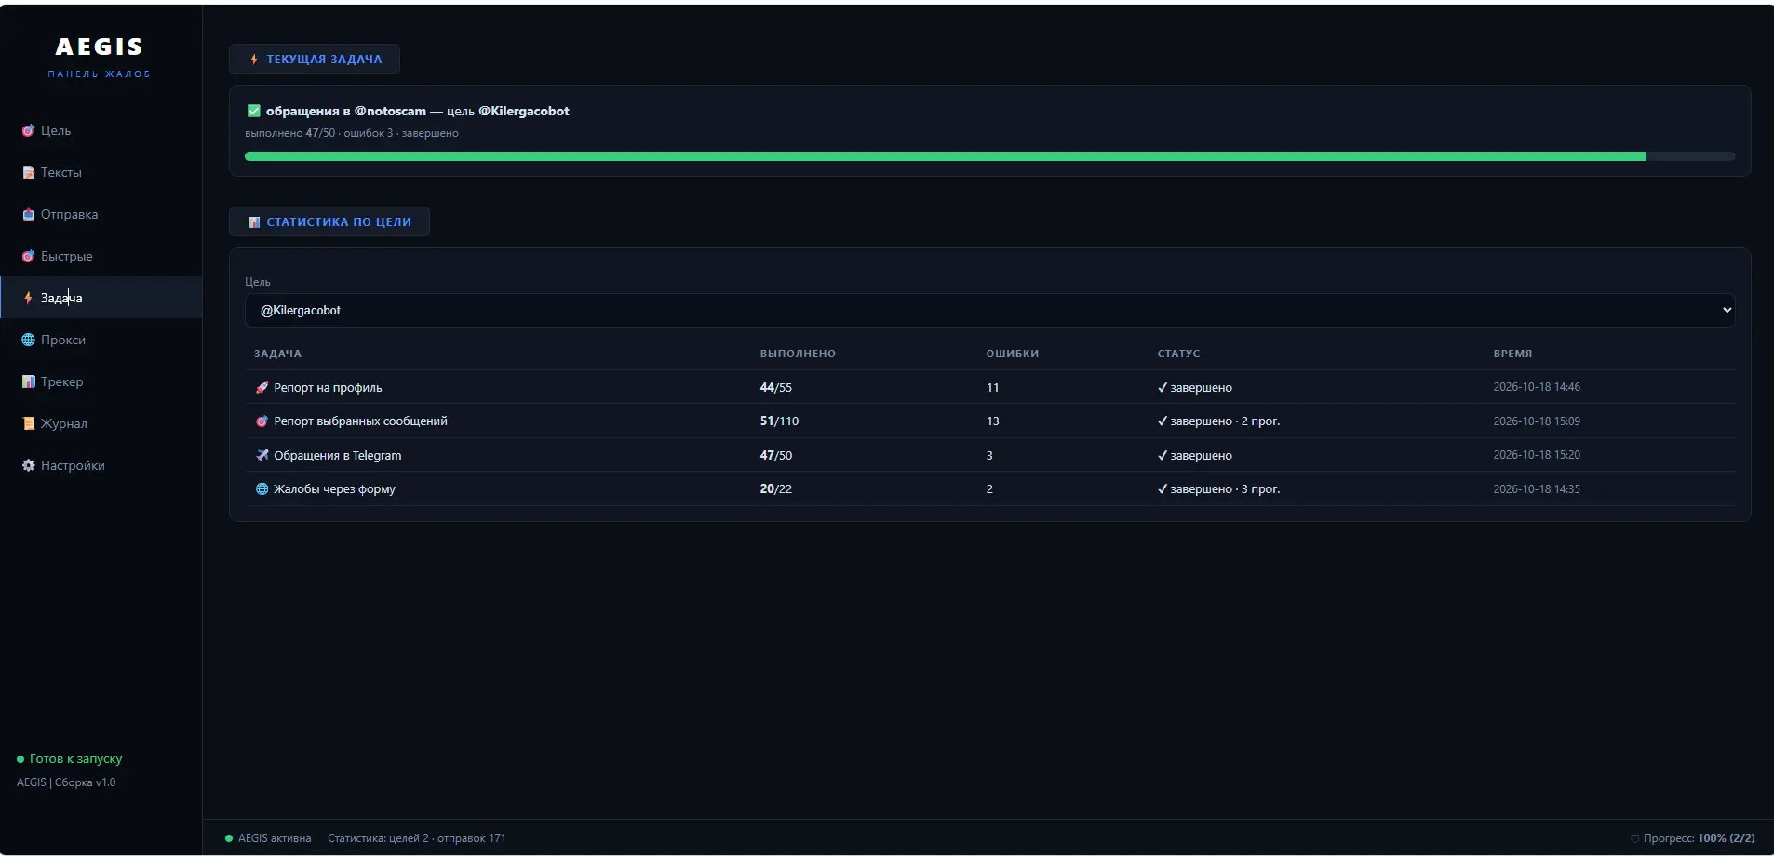The image size is (1774, 856).
Task: Click the Прогресс: 100% (2/2) indicator
Action: (1693, 838)
